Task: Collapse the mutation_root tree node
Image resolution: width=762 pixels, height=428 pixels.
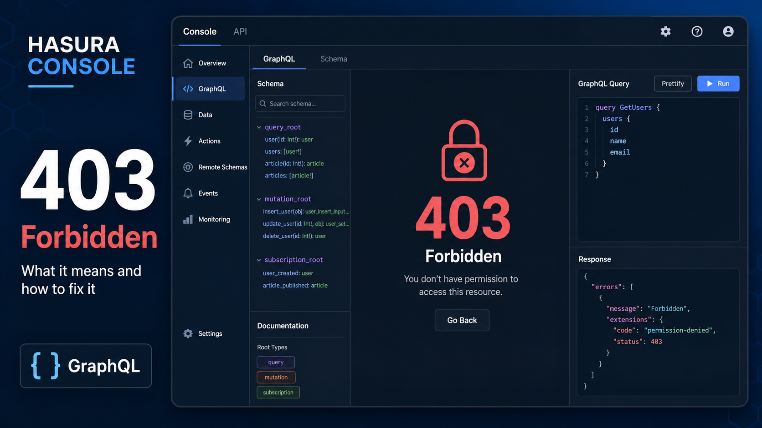Action: pos(259,199)
